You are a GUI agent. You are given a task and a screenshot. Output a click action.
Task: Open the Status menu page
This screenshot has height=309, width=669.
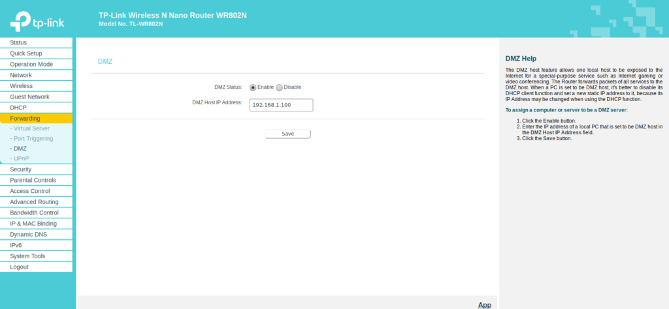pos(18,42)
